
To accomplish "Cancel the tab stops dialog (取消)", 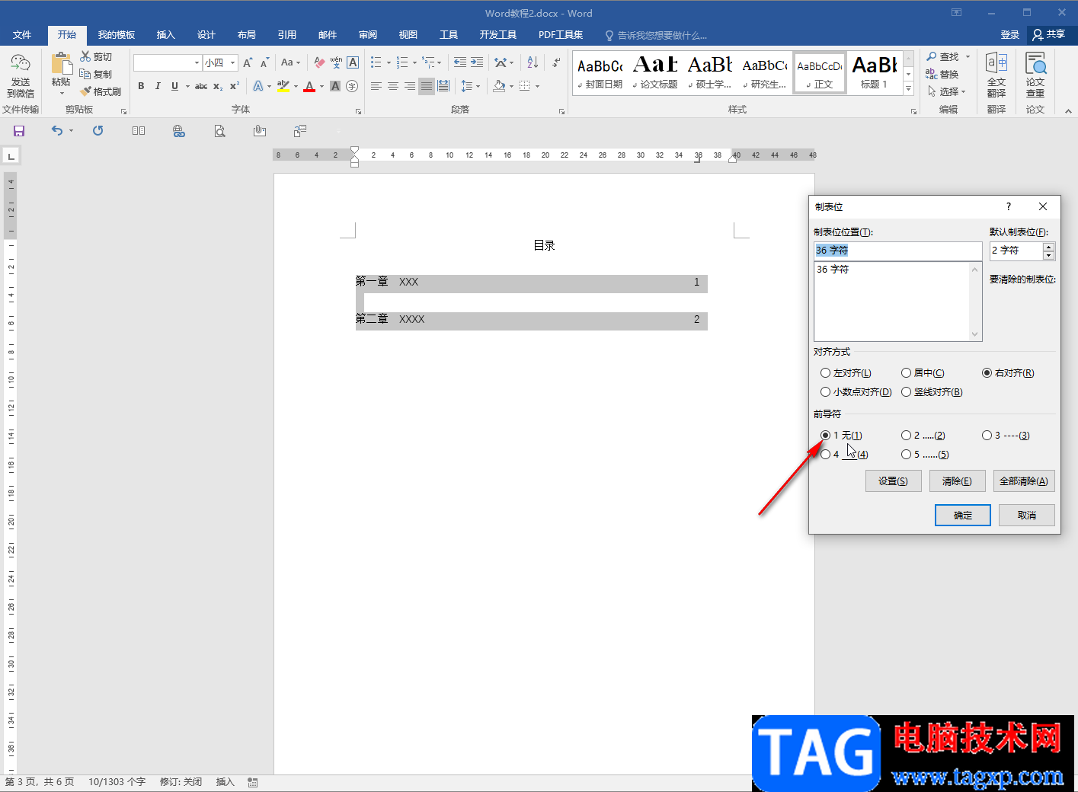I will coord(1027,516).
